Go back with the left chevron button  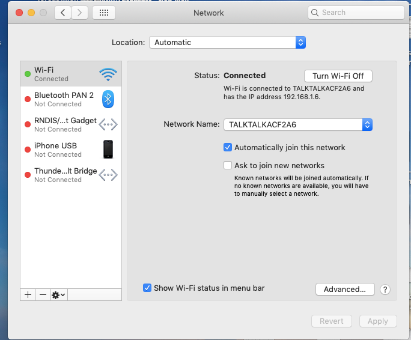(x=62, y=13)
